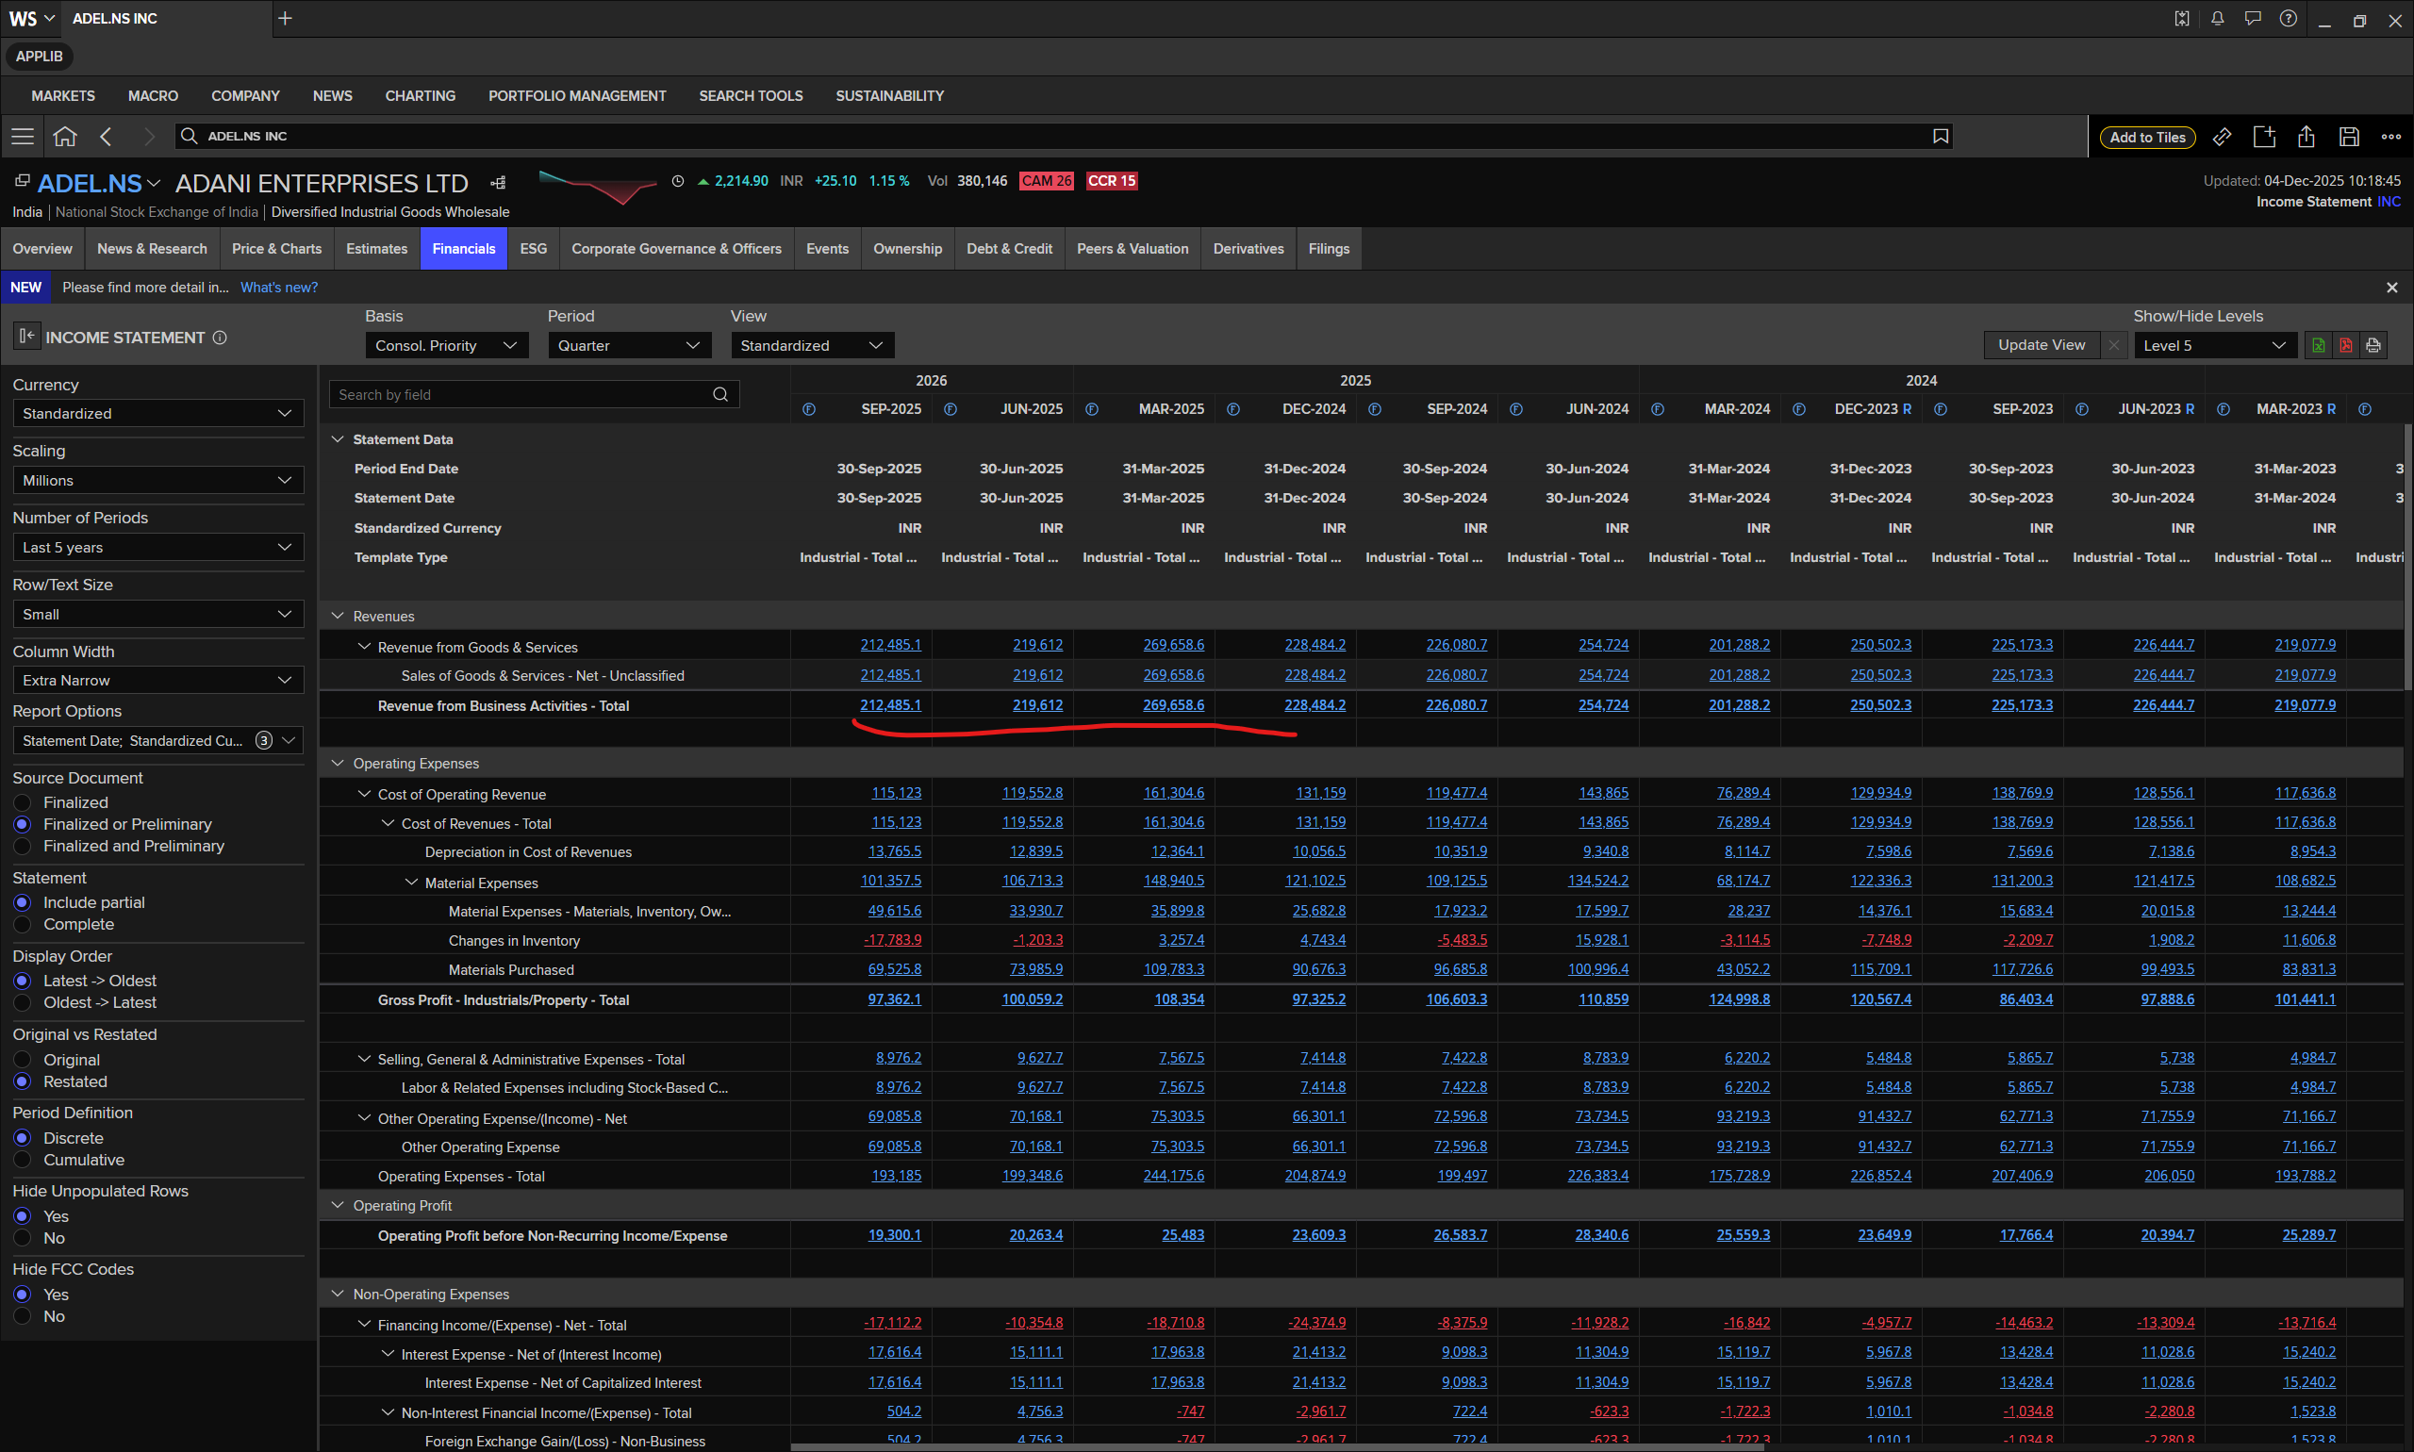
Task: Bookmark the ADEL.NS INC page
Action: coord(1941,136)
